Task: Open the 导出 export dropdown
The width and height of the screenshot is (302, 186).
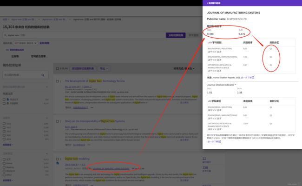Action: coord(104,68)
